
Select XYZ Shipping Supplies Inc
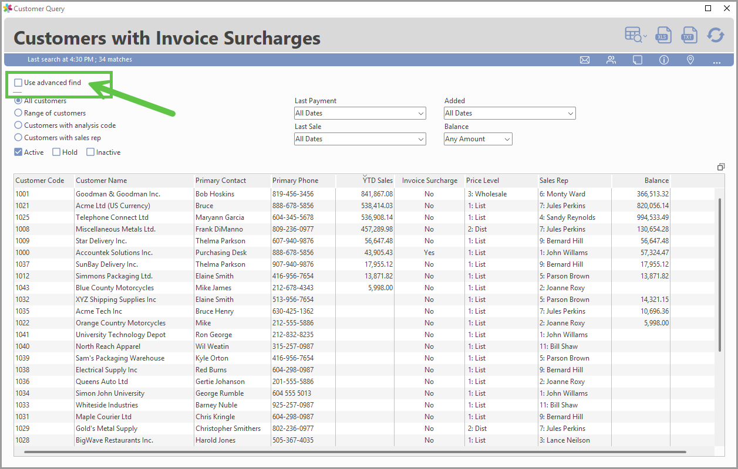coord(116,300)
